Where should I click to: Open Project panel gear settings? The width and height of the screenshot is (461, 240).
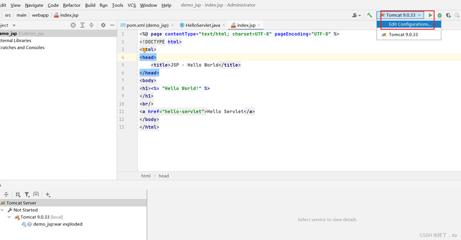click(103, 25)
